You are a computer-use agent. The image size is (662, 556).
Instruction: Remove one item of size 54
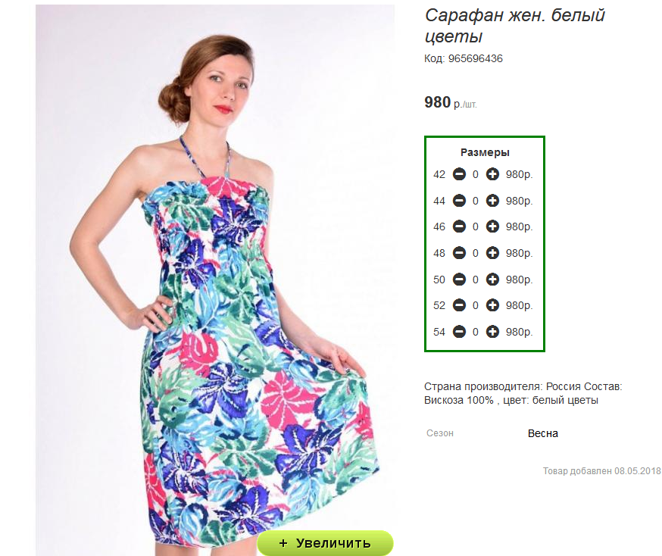pos(459,332)
